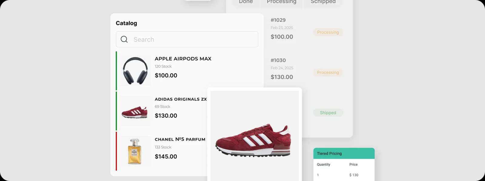Select the $130 price in tiered pricing
485x181 pixels.
354,175
